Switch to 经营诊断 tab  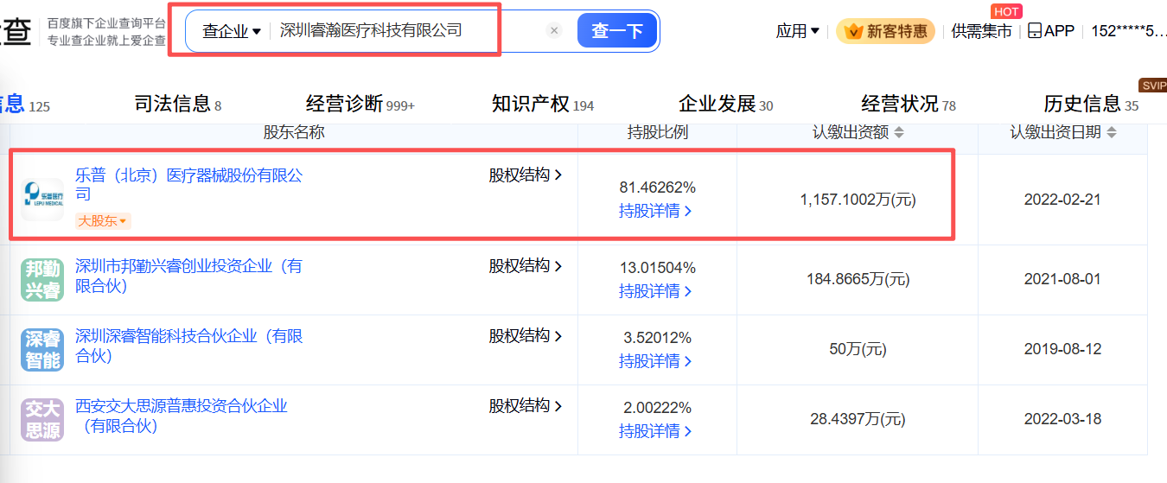(x=360, y=105)
